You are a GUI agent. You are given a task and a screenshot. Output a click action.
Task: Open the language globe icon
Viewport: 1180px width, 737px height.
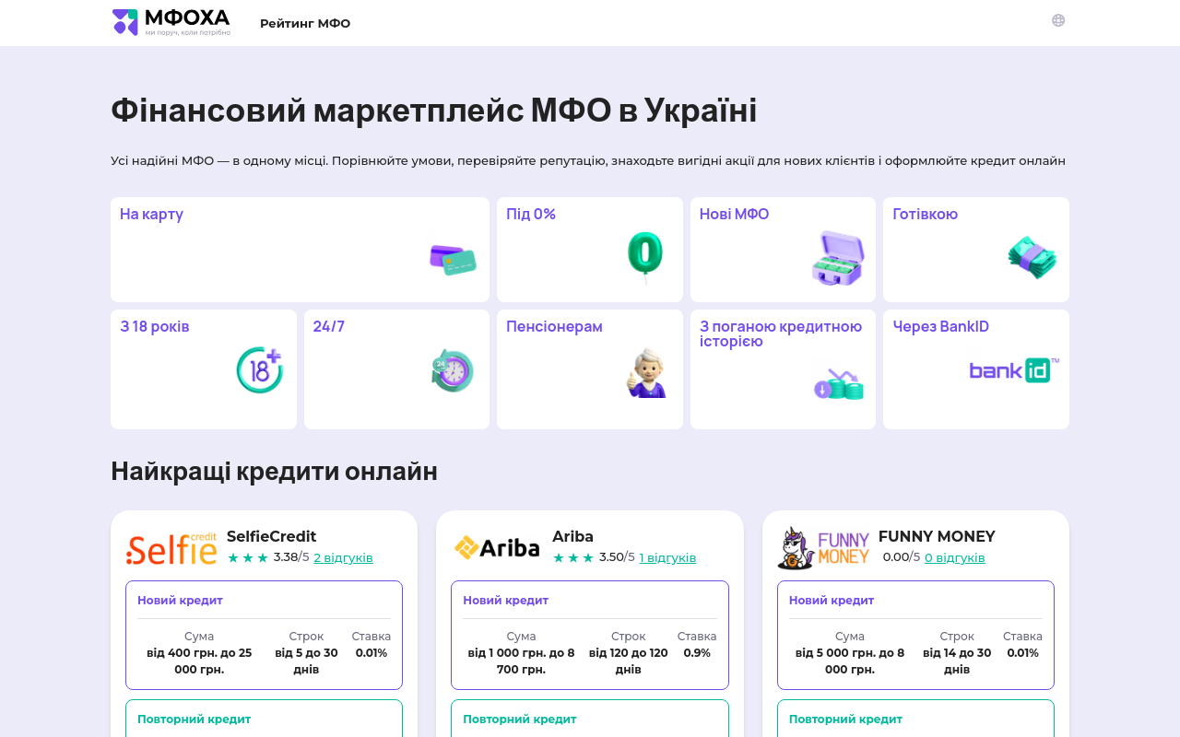click(1058, 20)
